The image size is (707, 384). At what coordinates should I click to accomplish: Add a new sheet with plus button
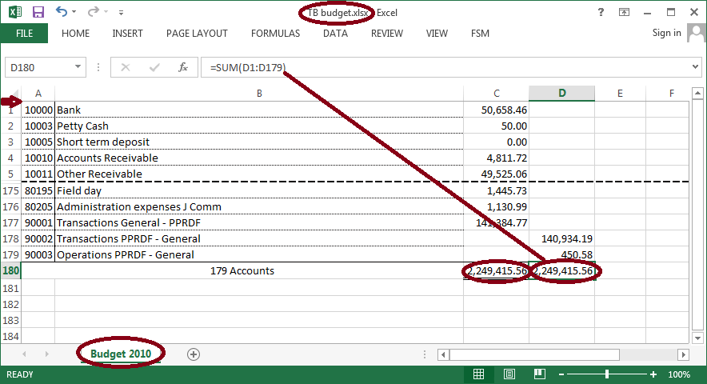coord(194,354)
